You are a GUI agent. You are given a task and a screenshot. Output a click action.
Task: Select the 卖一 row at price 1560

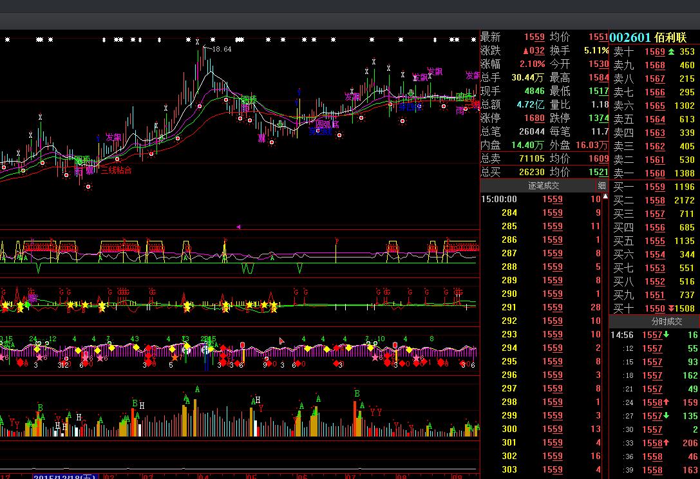654,173
